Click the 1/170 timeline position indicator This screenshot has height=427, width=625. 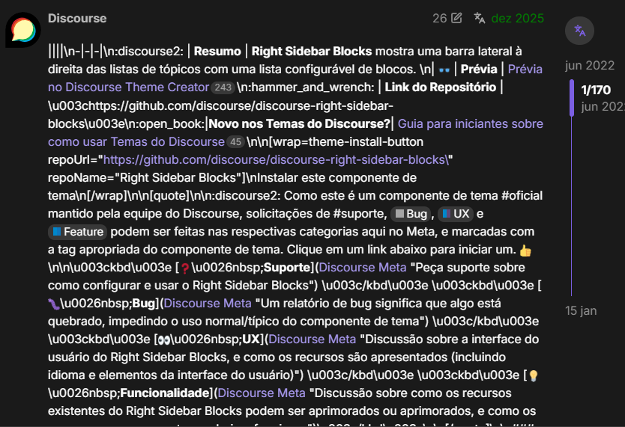pyautogui.click(x=596, y=90)
